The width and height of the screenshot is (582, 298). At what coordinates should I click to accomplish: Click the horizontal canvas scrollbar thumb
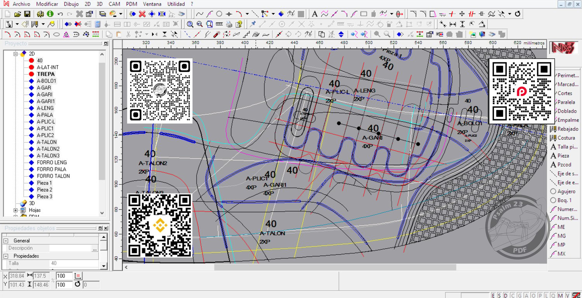point(335,267)
